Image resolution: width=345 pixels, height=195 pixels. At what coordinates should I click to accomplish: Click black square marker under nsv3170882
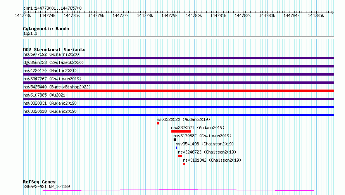175,140
